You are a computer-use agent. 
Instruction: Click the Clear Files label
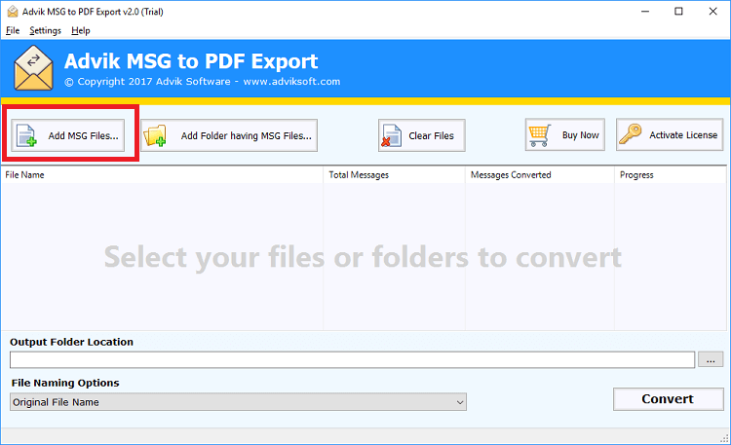click(x=431, y=135)
